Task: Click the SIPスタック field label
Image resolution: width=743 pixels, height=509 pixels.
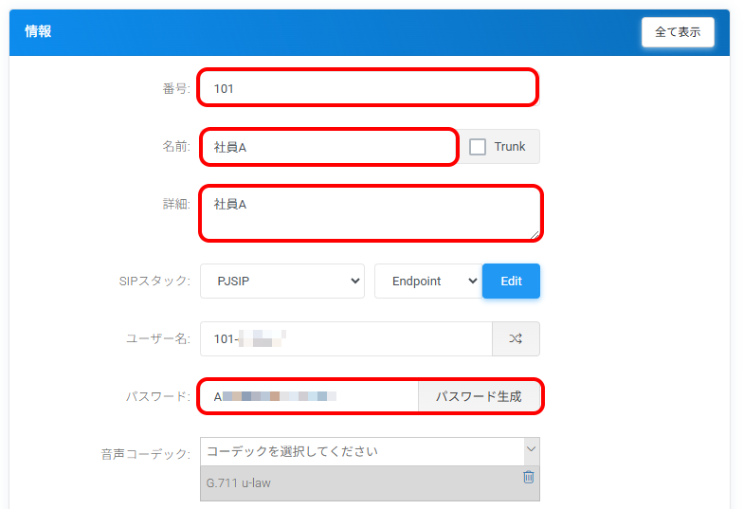Action: click(x=157, y=282)
